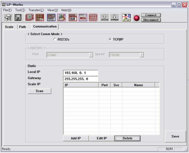Image resolution: width=189 pixels, height=153 pixels.
Task: Click the NUM status bar indicator
Action: click(x=169, y=149)
